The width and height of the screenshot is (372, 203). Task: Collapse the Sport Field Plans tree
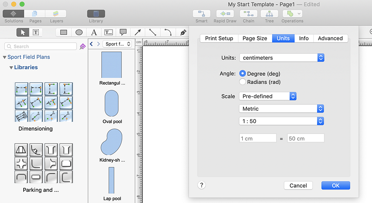click(x=5, y=57)
